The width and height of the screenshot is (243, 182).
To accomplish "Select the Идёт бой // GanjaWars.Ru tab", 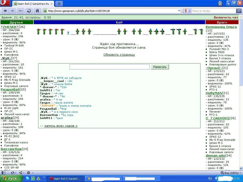I will click(33, 4).
